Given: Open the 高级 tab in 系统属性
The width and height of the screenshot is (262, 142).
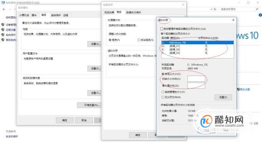Looking at the screenshot, I should click(x=44, y=15).
